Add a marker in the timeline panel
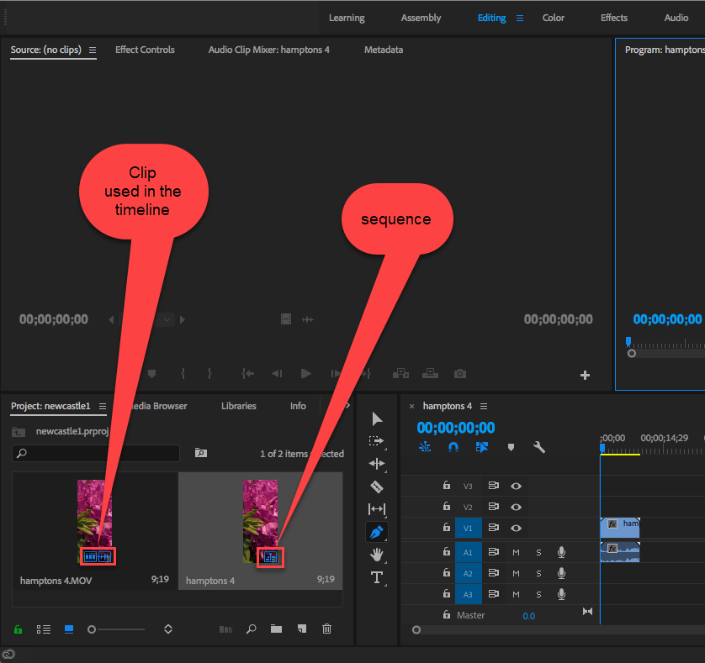 (x=511, y=447)
